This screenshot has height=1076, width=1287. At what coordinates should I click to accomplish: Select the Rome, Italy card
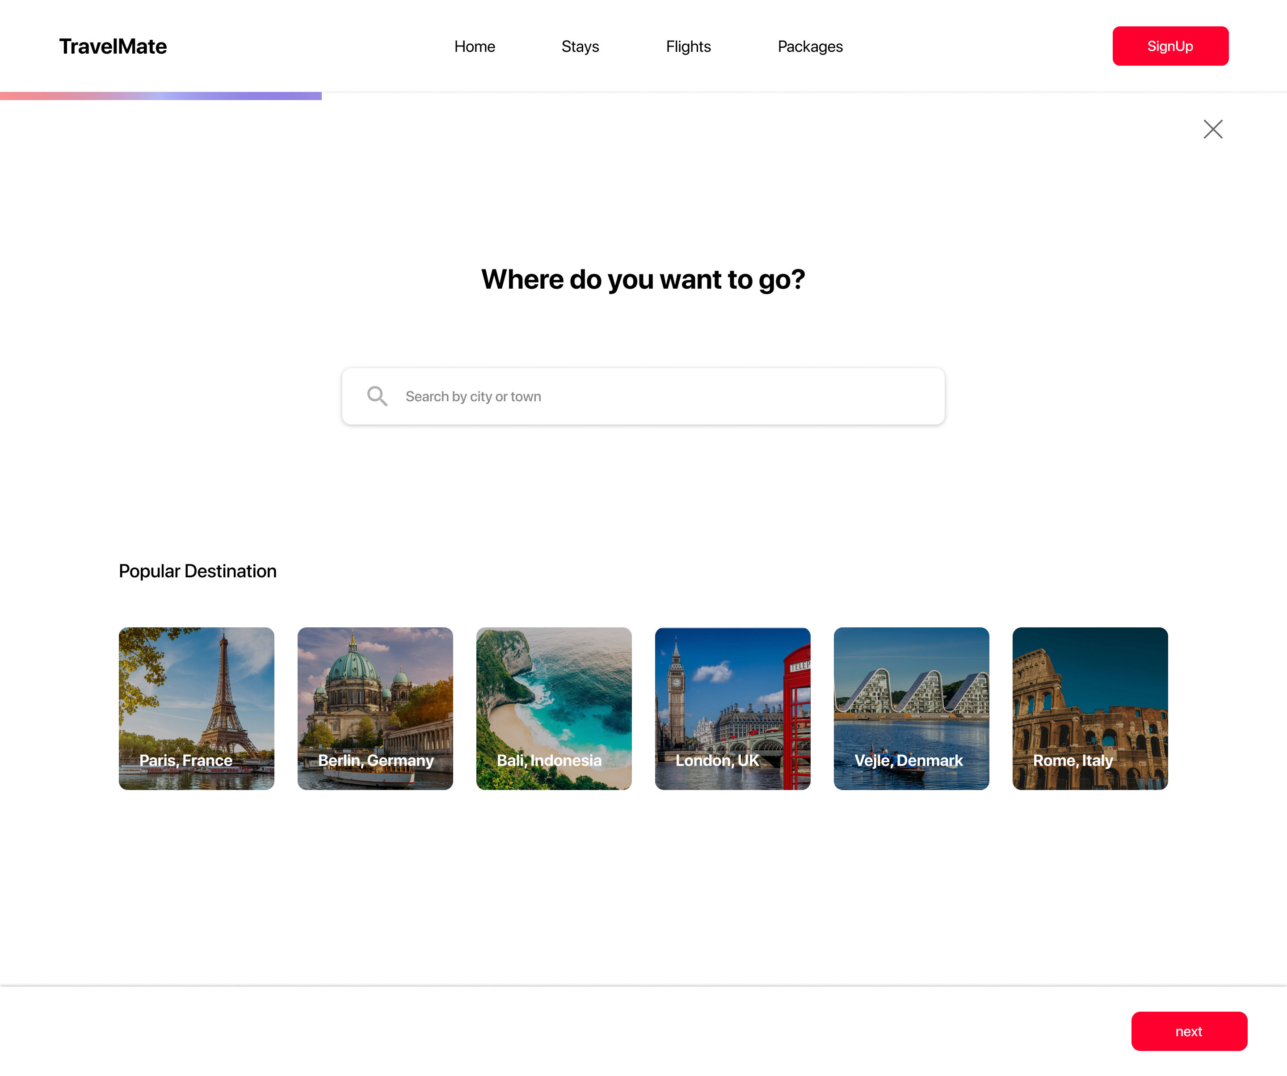pos(1089,708)
